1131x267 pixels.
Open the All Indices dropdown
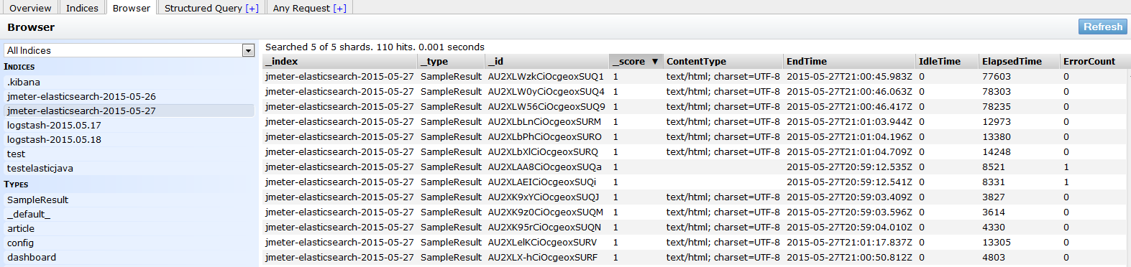(x=129, y=50)
